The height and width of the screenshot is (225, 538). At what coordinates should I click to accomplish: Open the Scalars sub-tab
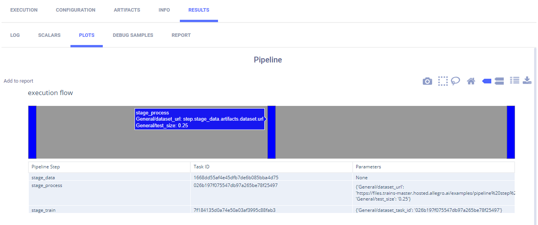point(49,35)
